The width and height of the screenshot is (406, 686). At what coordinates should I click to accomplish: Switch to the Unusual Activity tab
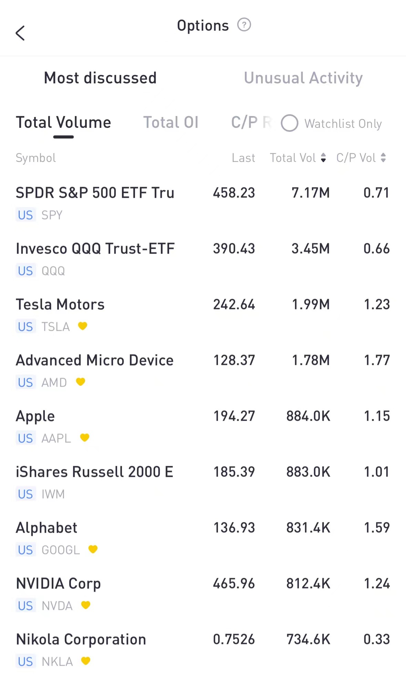click(x=303, y=78)
